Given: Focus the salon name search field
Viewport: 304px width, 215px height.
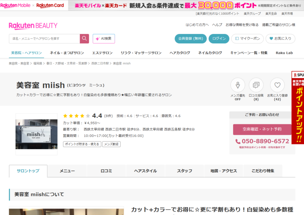Looking at the screenshot, I should tap(44, 39).
